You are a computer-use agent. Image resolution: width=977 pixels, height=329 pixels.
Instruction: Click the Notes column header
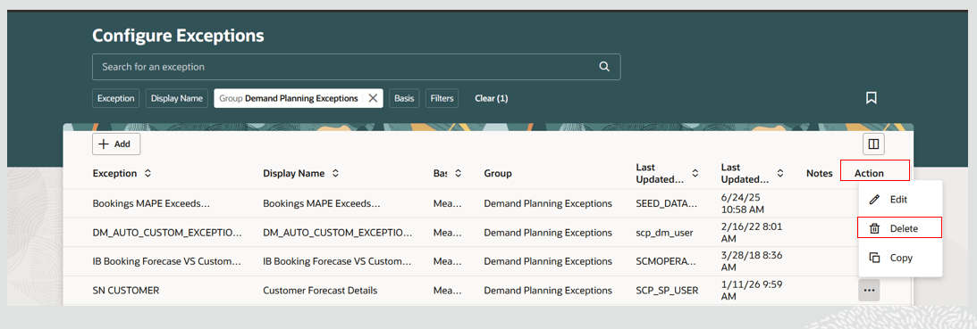[x=820, y=174]
